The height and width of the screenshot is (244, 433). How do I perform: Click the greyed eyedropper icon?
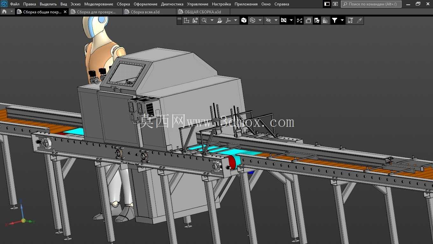[x=359, y=20]
